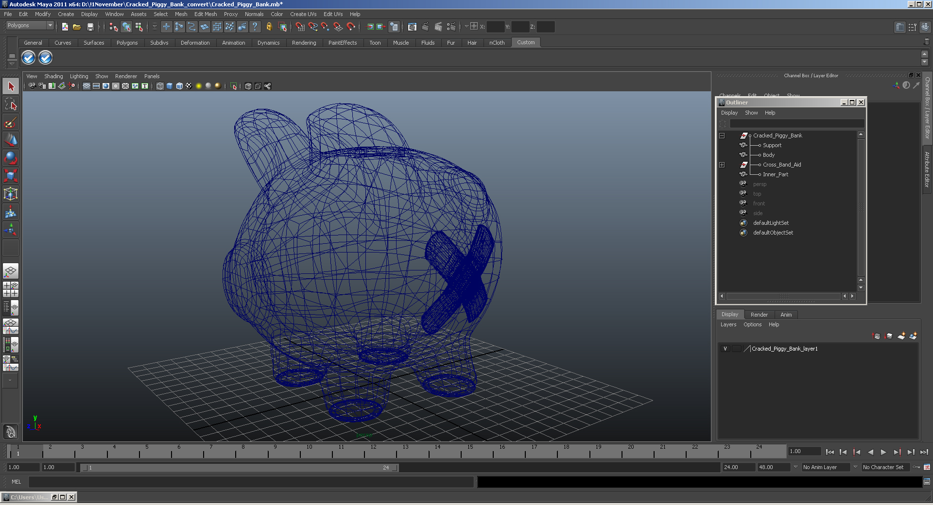Enable smooth shade all blue cube
The width and height of the screenshot is (933, 505).
pos(170,86)
